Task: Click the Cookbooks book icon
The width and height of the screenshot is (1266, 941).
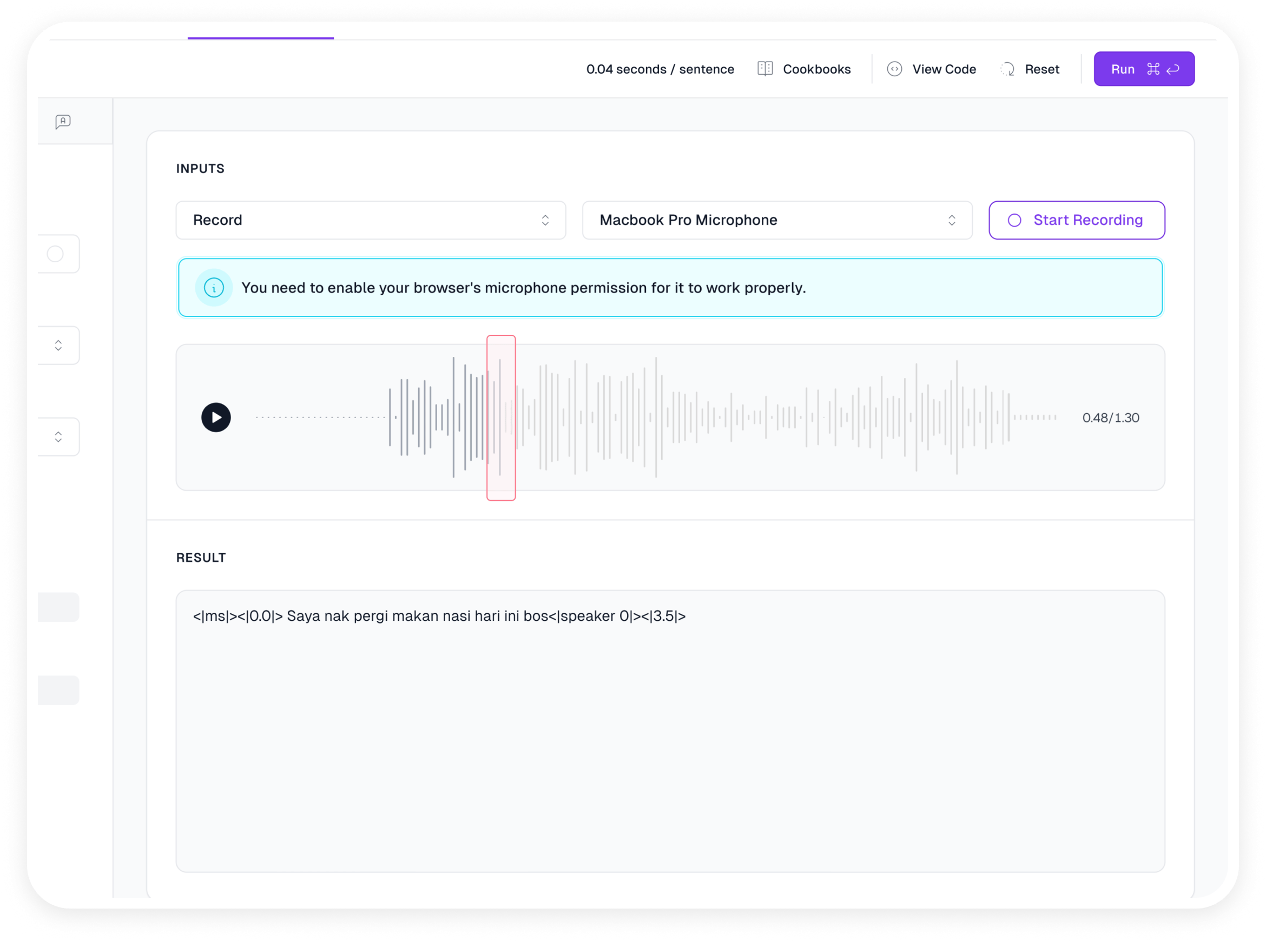Action: tap(764, 69)
